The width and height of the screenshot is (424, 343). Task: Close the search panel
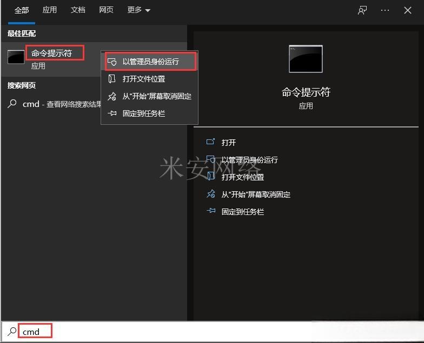coord(408,11)
